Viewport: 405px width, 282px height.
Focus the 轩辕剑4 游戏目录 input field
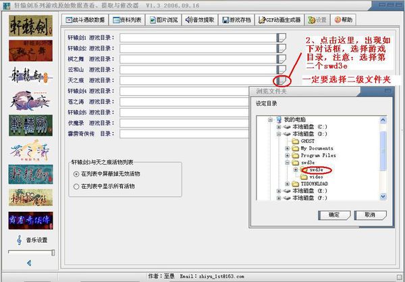point(184,91)
